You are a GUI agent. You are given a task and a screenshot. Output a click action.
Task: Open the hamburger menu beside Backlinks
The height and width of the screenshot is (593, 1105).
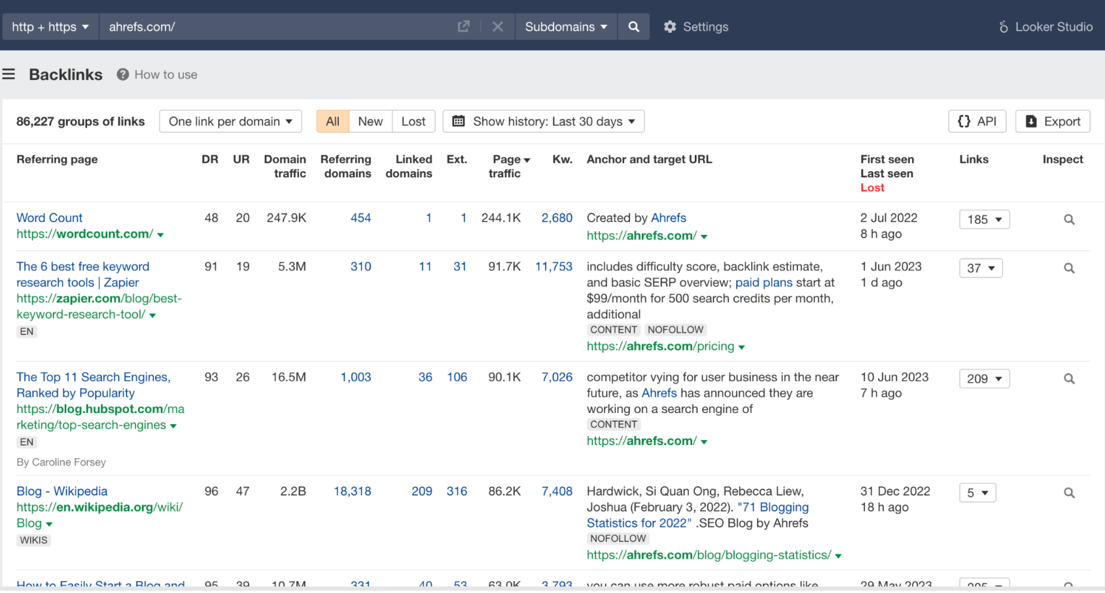click(9, 75)
